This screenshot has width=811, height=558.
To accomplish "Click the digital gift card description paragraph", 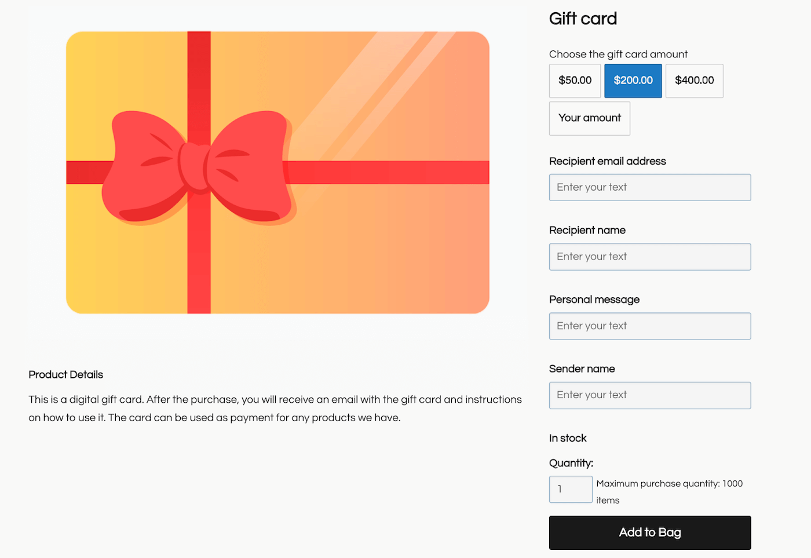I will [275, 409].
